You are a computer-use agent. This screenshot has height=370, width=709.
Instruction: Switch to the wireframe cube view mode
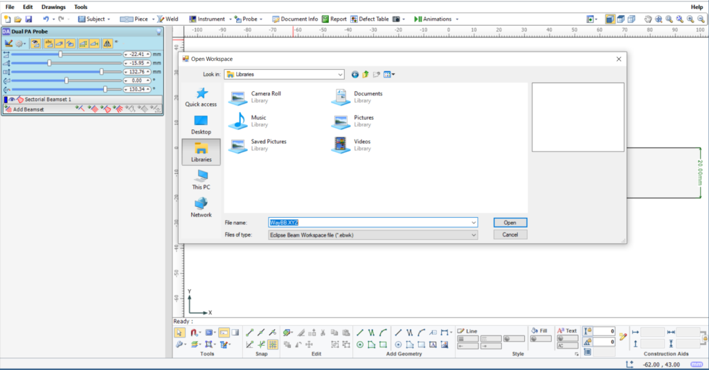pos(631,19)
